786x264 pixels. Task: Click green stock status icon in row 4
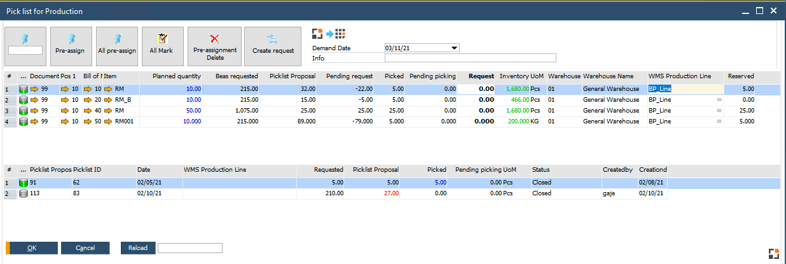point(24,121)
